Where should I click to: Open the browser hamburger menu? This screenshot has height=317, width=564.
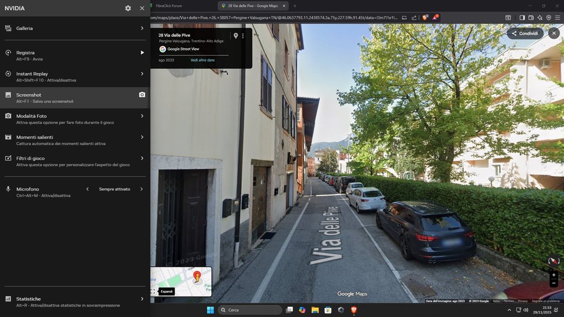coord(557,18)
